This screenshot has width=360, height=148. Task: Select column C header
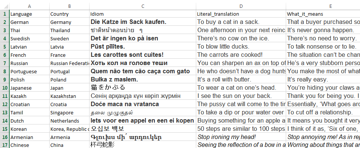tap(143, 6)
